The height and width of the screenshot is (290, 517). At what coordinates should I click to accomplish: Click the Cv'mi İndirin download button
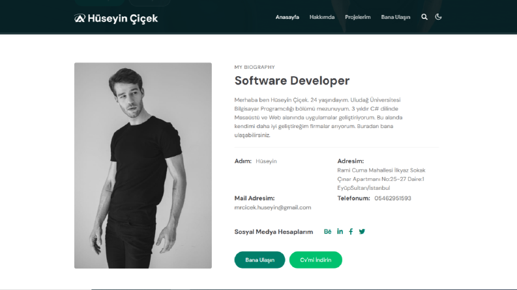[x=316, y=259]
